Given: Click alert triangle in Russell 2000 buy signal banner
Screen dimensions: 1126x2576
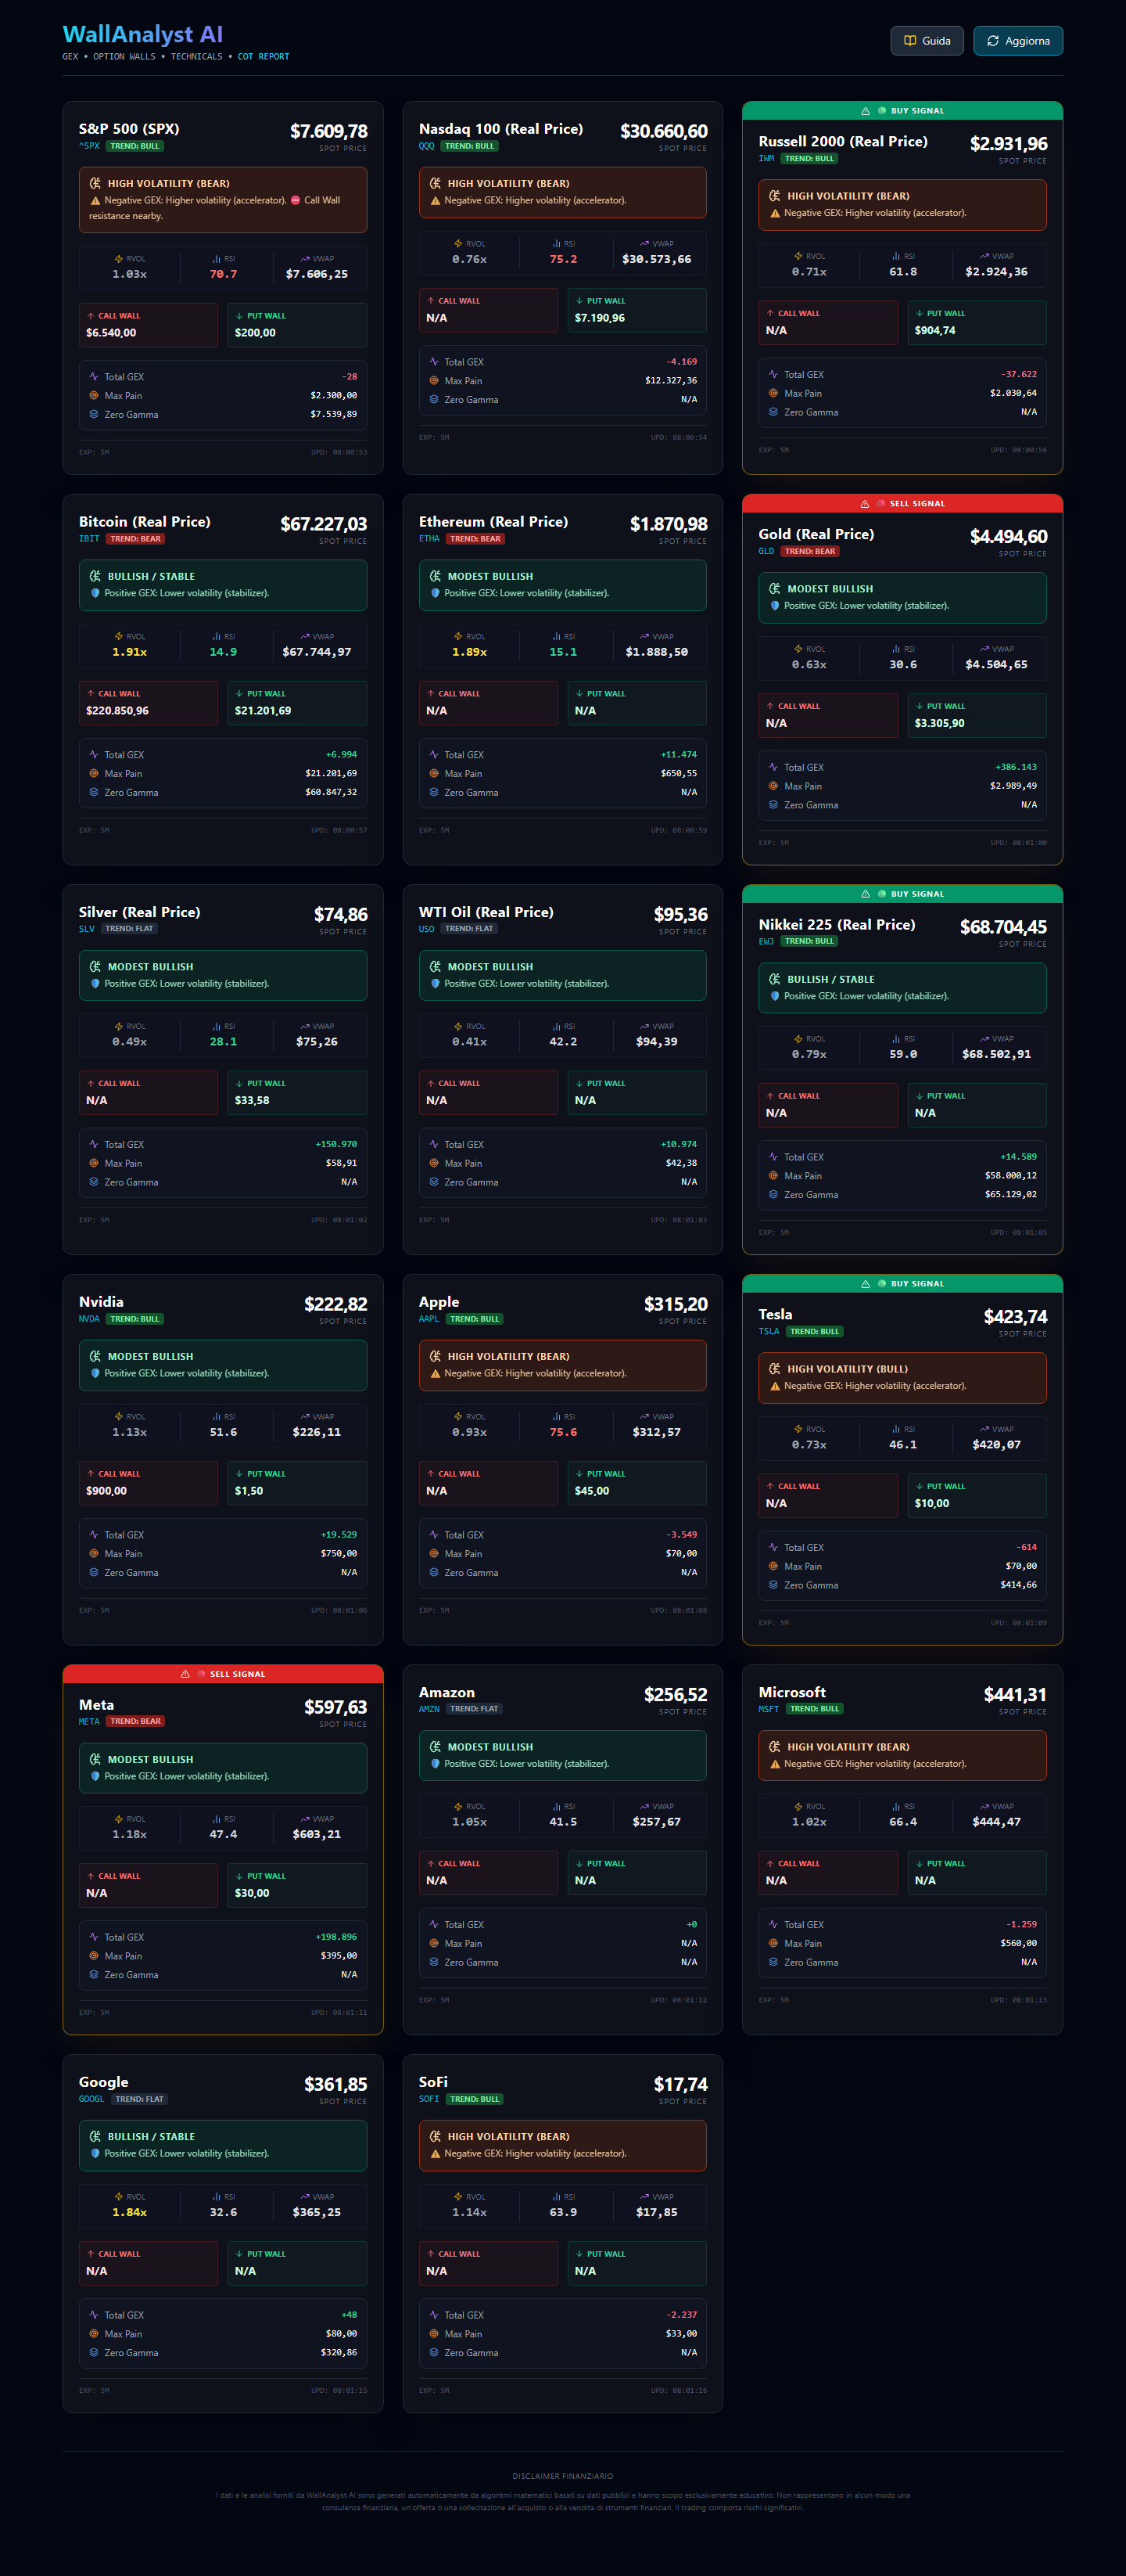Looking at the screenshot, I should (x=866, y=111).
